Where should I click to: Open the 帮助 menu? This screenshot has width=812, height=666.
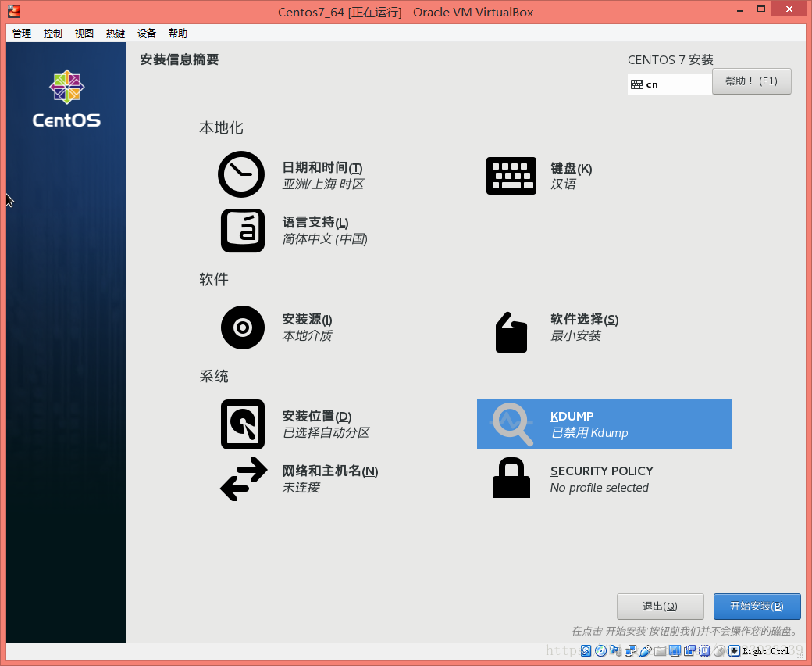pyautogui.click(x=178, y=33)
